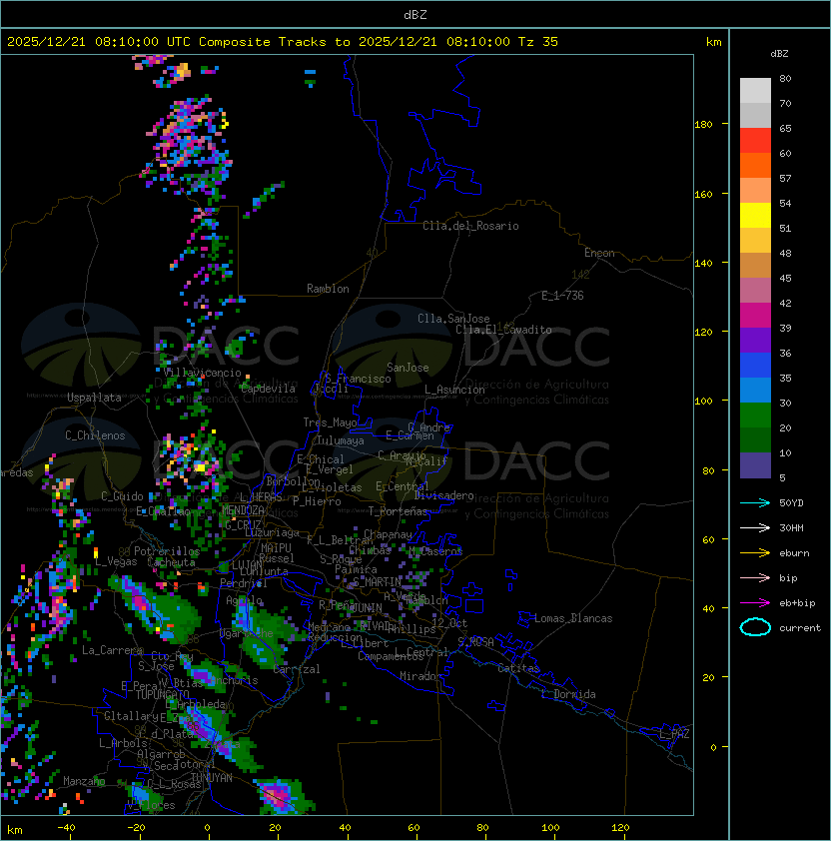Click the 'Perdriel' map label
The image size is (831, 841).
(243, 583)
